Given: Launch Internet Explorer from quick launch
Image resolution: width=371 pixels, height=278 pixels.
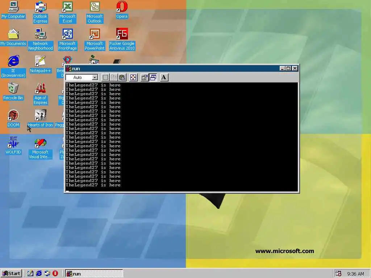Looking at the screenshot, I should [x=38, y=274].
